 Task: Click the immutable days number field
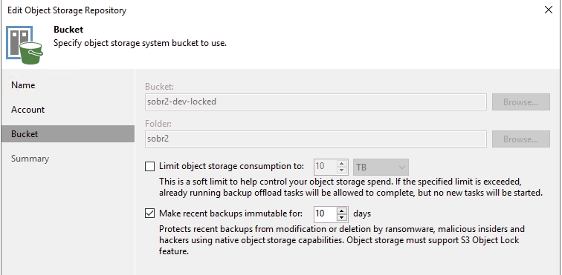click(x=326, y=214)
